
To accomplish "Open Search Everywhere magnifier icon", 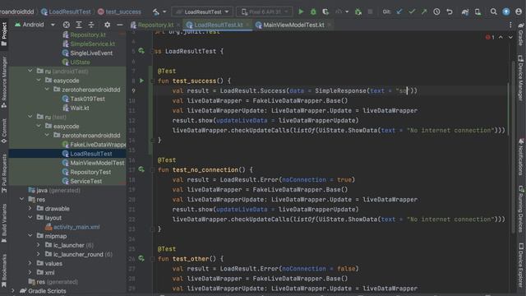I will (x=493, y=12).
